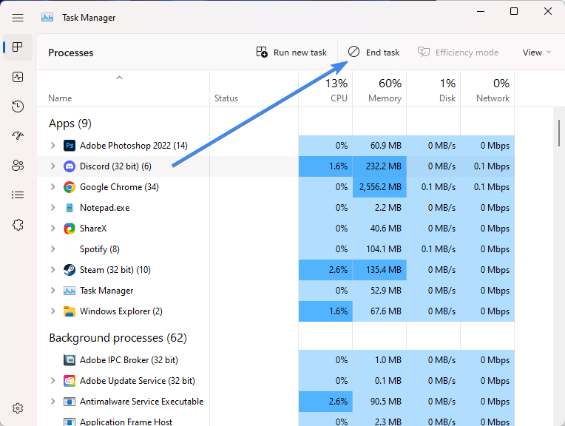Open the Services page in sidebar
Viewport: 565px width, 426px height.
coord(18,225)
